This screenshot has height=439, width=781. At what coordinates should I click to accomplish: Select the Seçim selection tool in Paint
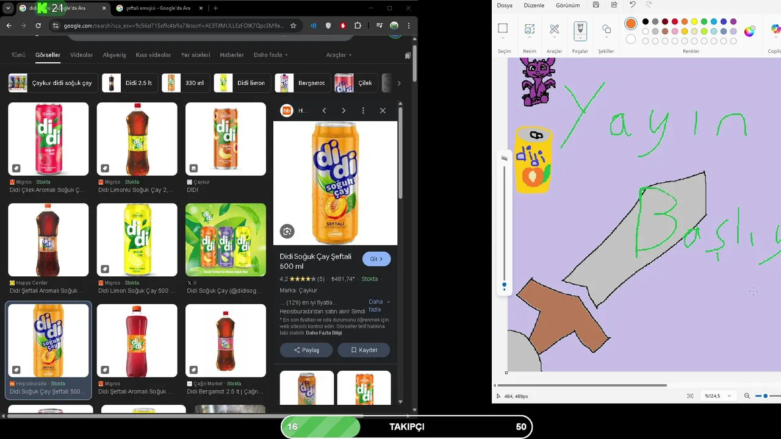tap(503, 29)
